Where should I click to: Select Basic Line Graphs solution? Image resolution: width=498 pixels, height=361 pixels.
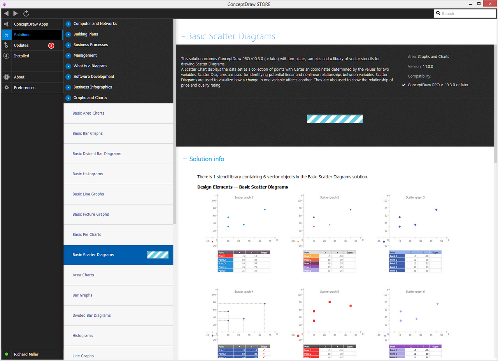click(x=118, y=194)
